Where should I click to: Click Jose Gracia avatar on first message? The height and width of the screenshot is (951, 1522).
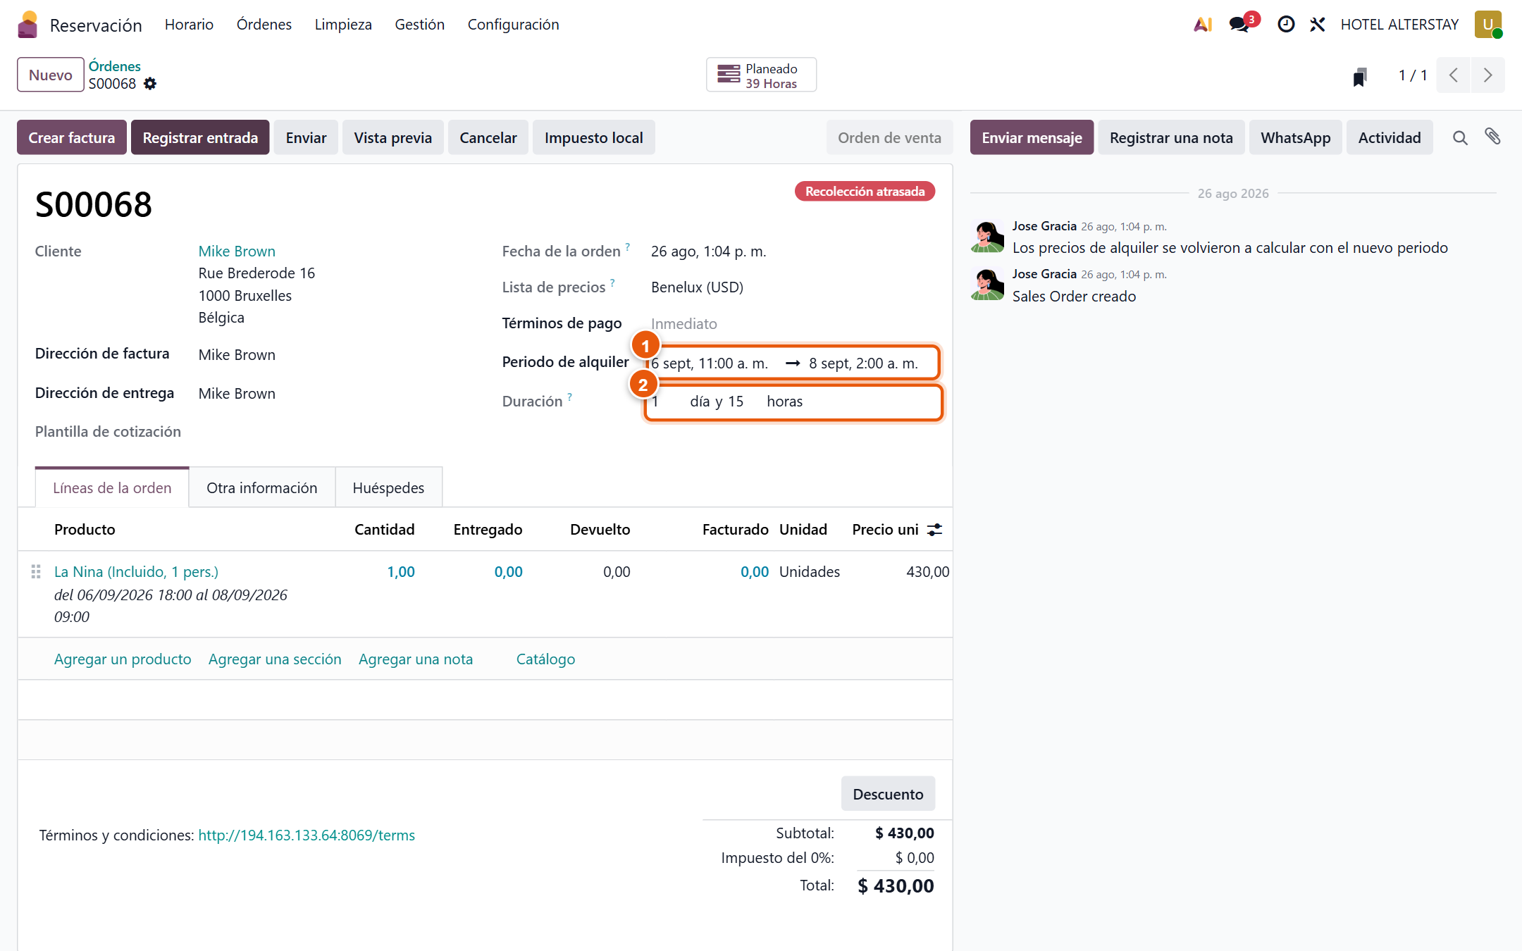[988, 236]
